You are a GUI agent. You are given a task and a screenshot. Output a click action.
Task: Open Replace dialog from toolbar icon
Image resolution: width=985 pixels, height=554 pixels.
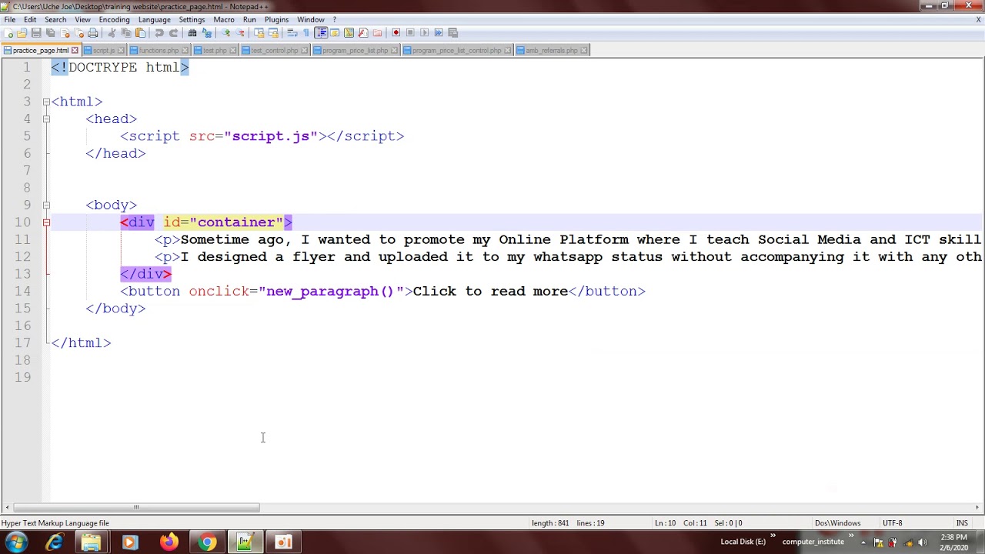pyautogui.click(x=207, y=32)
